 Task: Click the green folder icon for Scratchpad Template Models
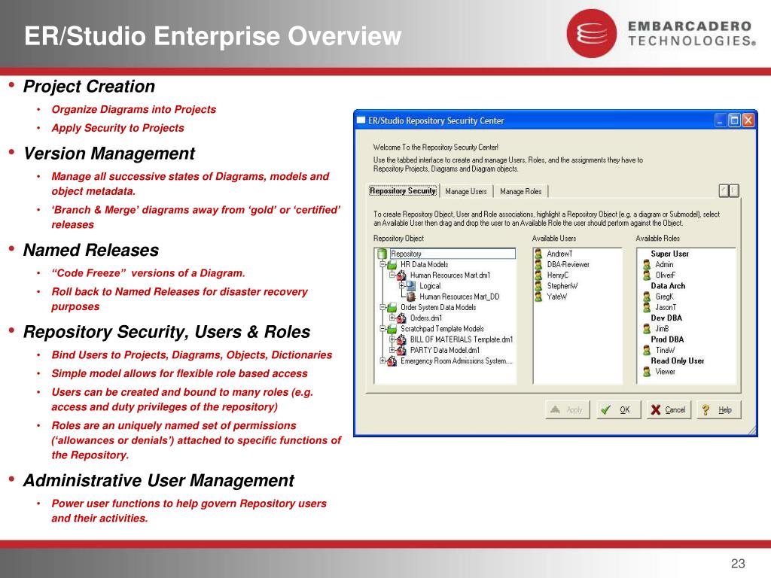point(392,329)
